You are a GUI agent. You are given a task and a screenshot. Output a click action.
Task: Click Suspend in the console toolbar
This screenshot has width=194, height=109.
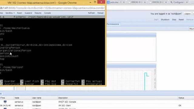[x=28, y=13]
